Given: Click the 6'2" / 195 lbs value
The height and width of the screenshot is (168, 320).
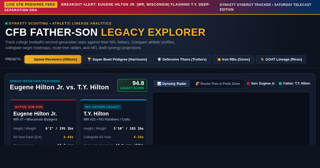Looking at the screenshot, I should (x=59, y=129).
